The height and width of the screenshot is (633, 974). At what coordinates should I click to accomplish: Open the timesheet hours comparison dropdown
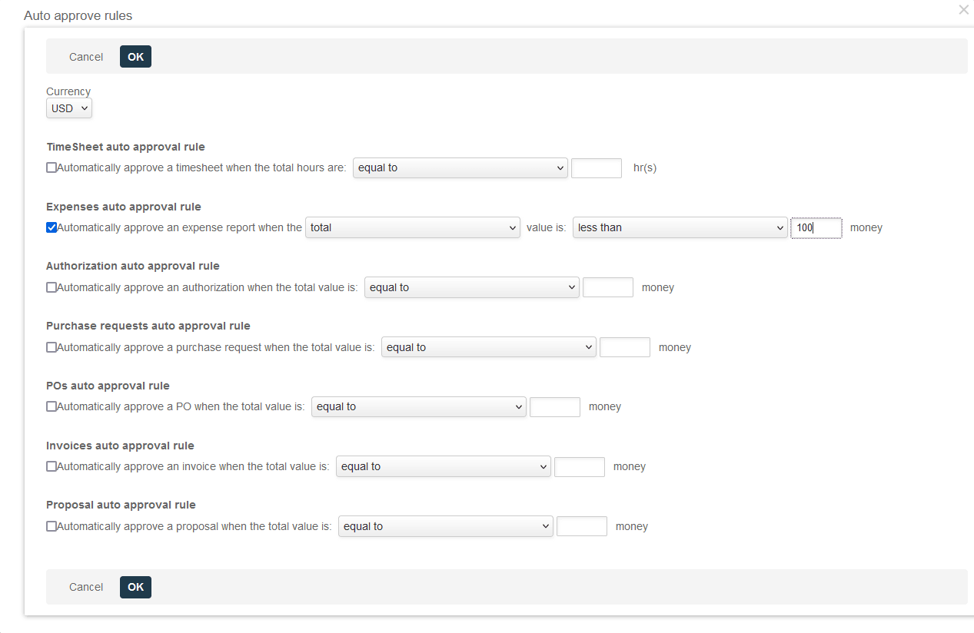click(460, 167)
